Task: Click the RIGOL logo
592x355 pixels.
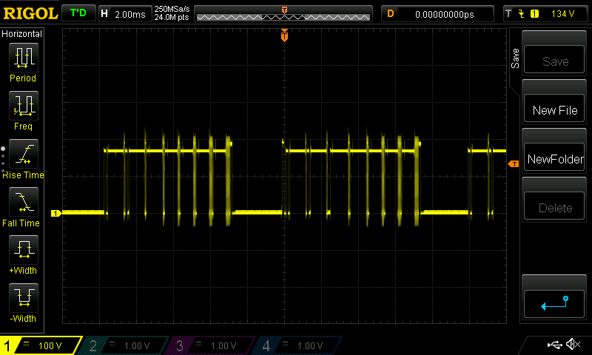Action: [30, 13]
